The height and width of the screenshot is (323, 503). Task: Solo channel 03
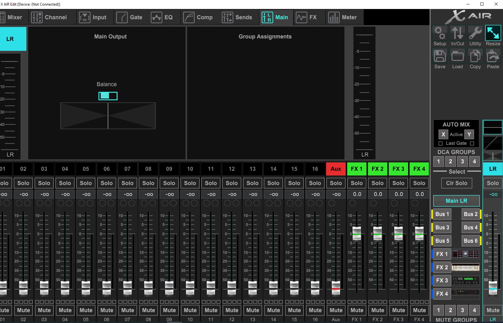point(44,183)
